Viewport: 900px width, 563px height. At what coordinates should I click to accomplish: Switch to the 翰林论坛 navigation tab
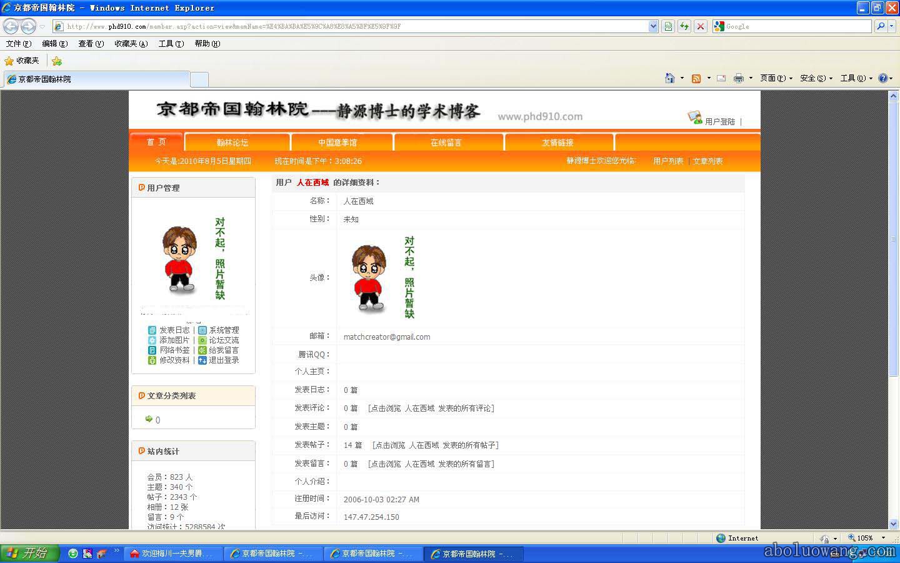(x=237, y=143)
